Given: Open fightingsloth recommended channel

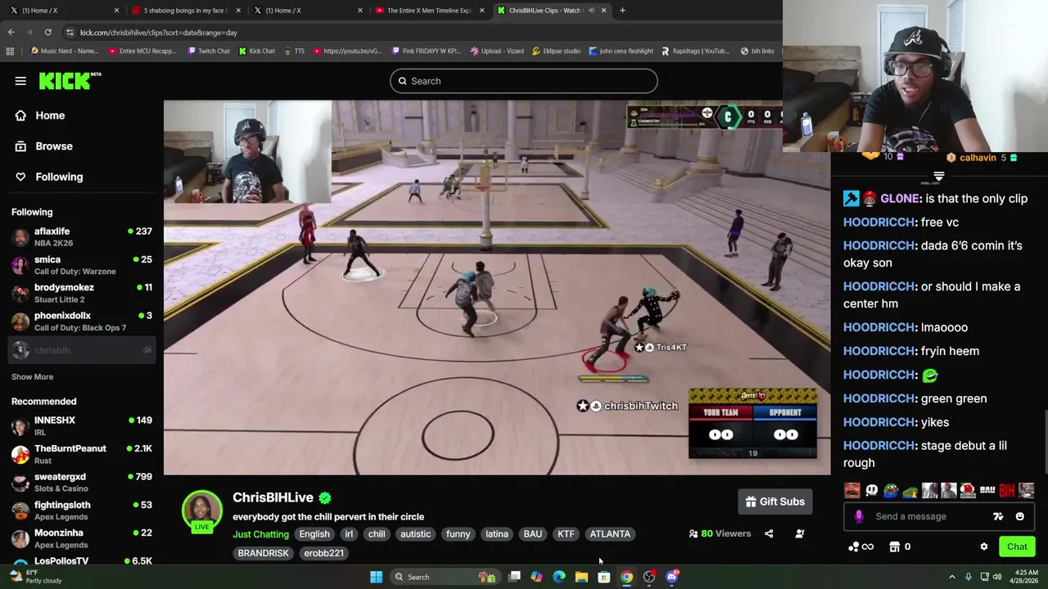Looking at the screenshot, I should (82, 510).
